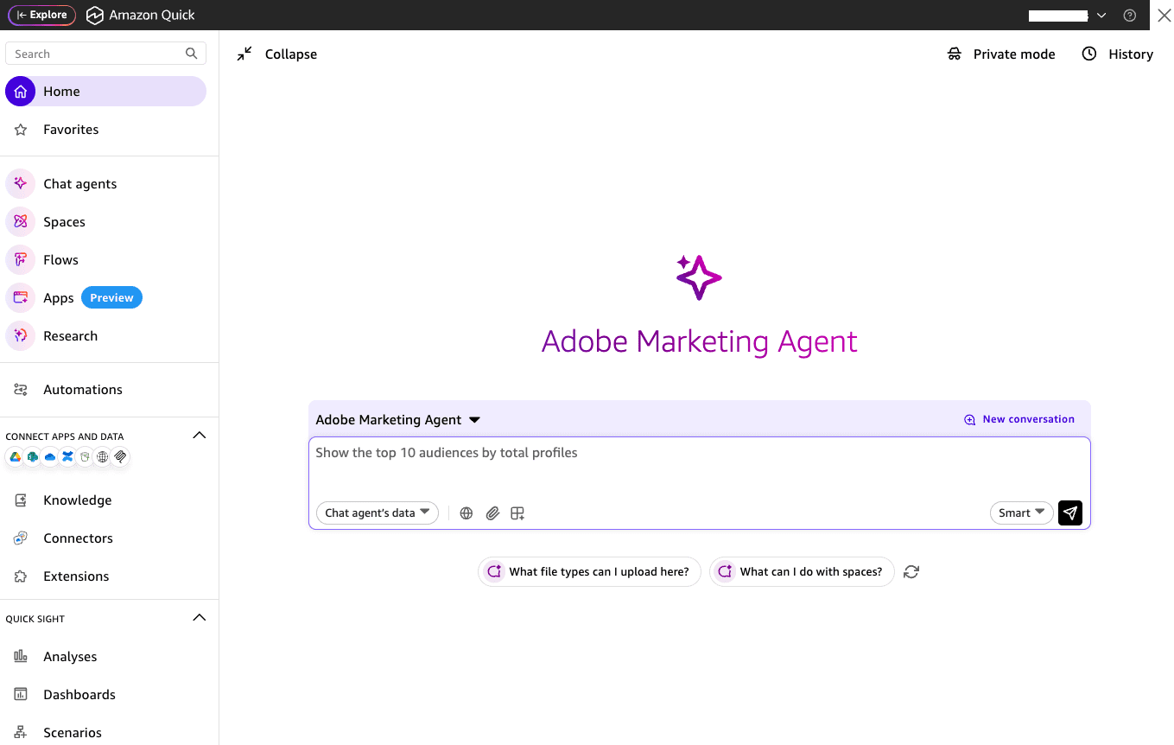Open Scenarios in the sidebar
Screen dimensions: 1174x745
pyautogui.click(x=73, y=733)
